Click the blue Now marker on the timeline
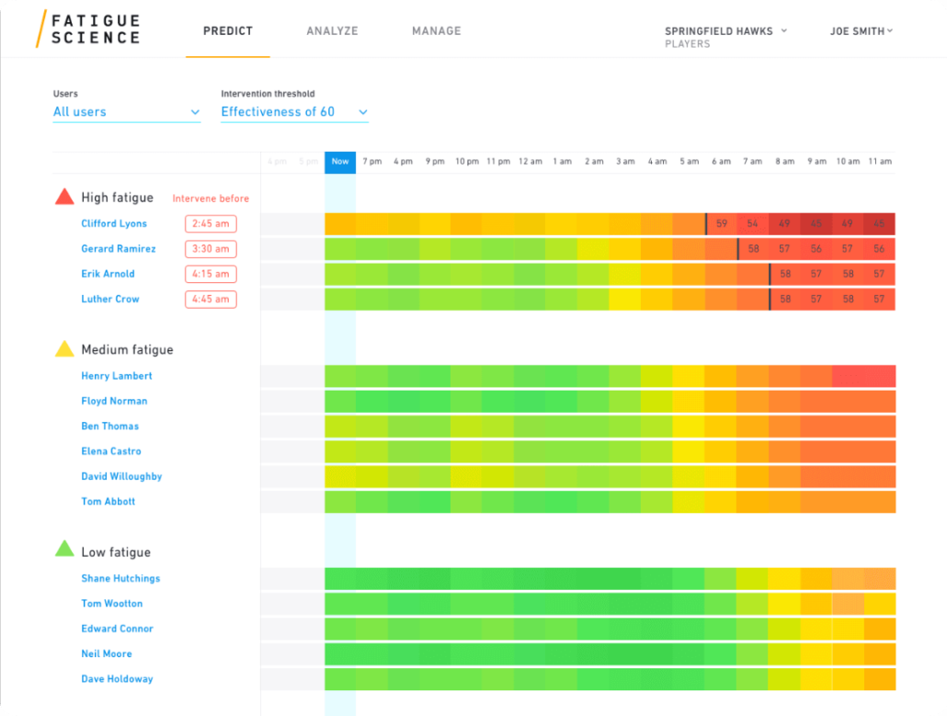The image size is (947, 716). pyautogui.click(x=340, y=161)
